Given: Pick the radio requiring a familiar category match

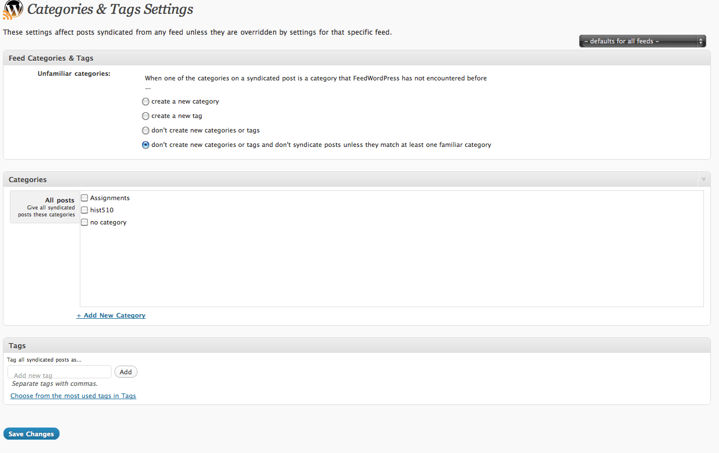Looking at the screenshot, I should 146,145.
